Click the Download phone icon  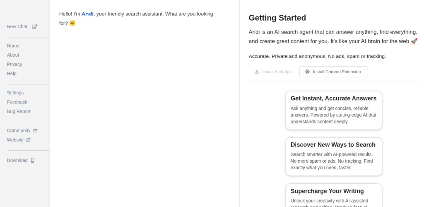(x=33, y=160)
